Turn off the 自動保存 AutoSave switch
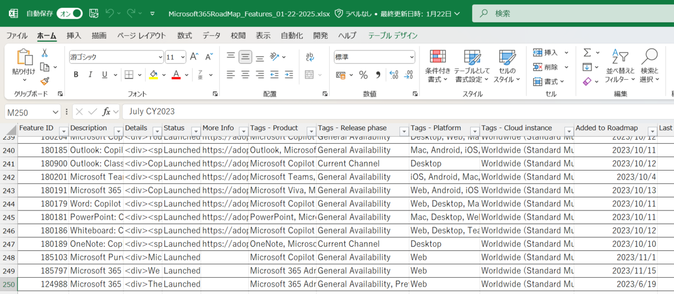Image resolution: width=674 pixels, height=294 pixels. point(69,13)
